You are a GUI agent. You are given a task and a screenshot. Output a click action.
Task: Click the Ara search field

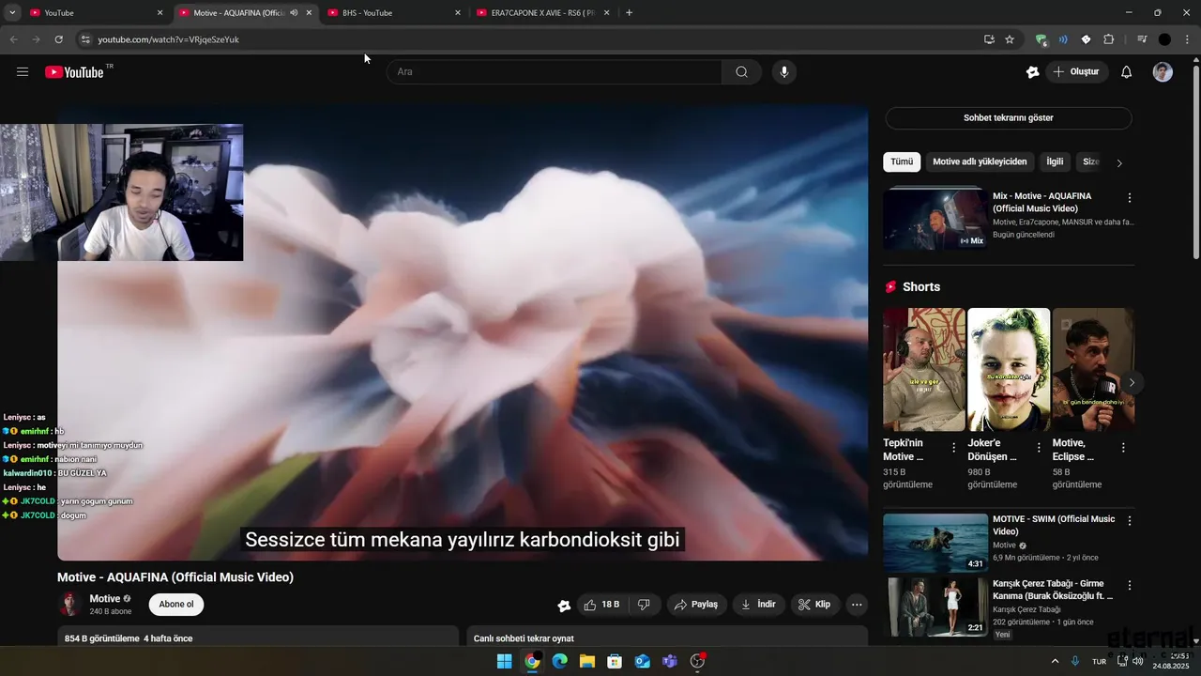[555, 72]
